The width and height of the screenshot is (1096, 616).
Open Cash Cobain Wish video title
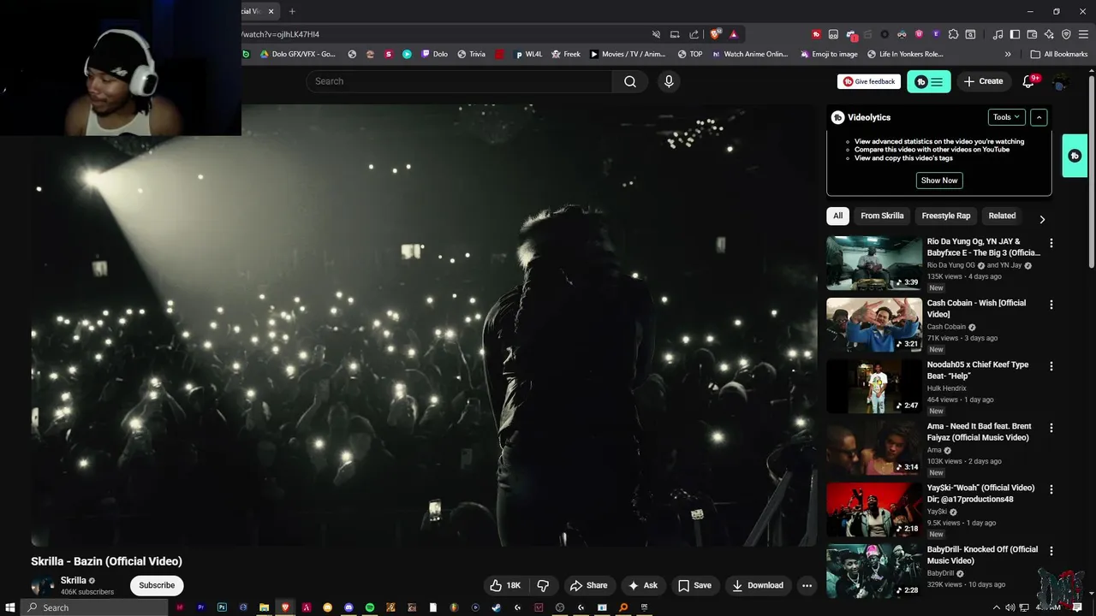[x=976, y=308]
